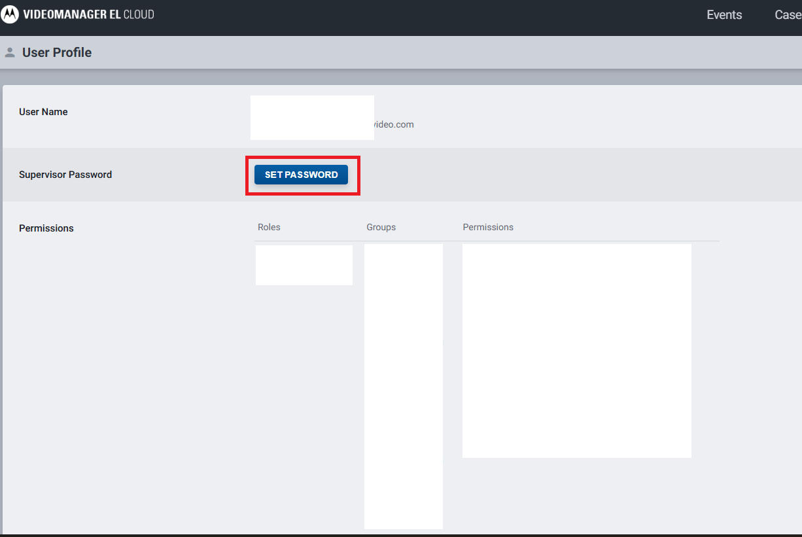This screenshot has height=537, width=802.
Task: Click the video.com username text
Action: point(394,124)
